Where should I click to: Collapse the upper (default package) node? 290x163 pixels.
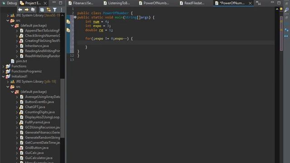(12, 25)
